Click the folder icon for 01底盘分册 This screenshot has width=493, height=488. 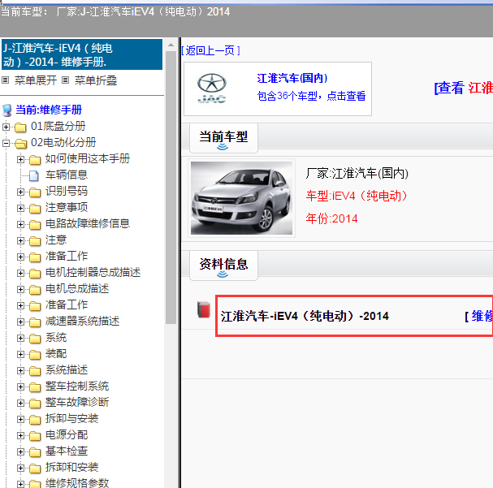20,127
